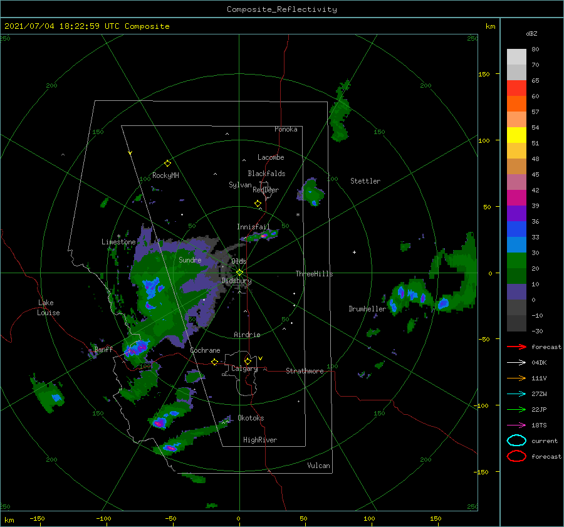This screenshot has height=527, width=564.
Task: Click the Cochrane town label
Action: (x=205, y=350)
